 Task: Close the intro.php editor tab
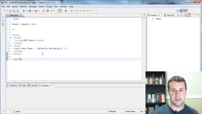tap(20, 15)
